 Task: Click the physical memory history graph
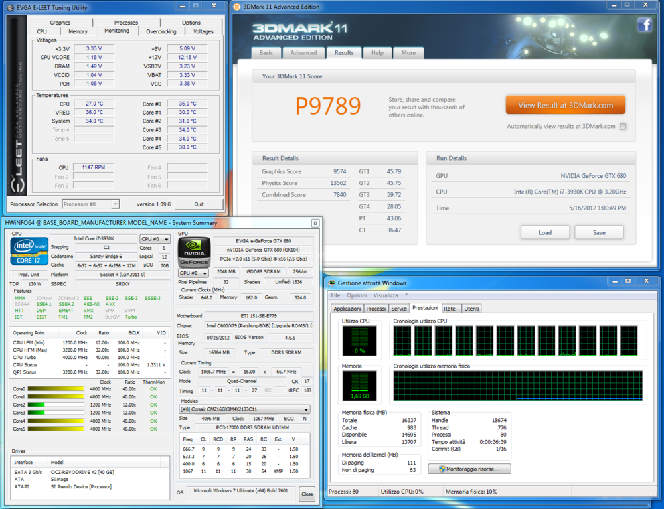coord(518,386)
